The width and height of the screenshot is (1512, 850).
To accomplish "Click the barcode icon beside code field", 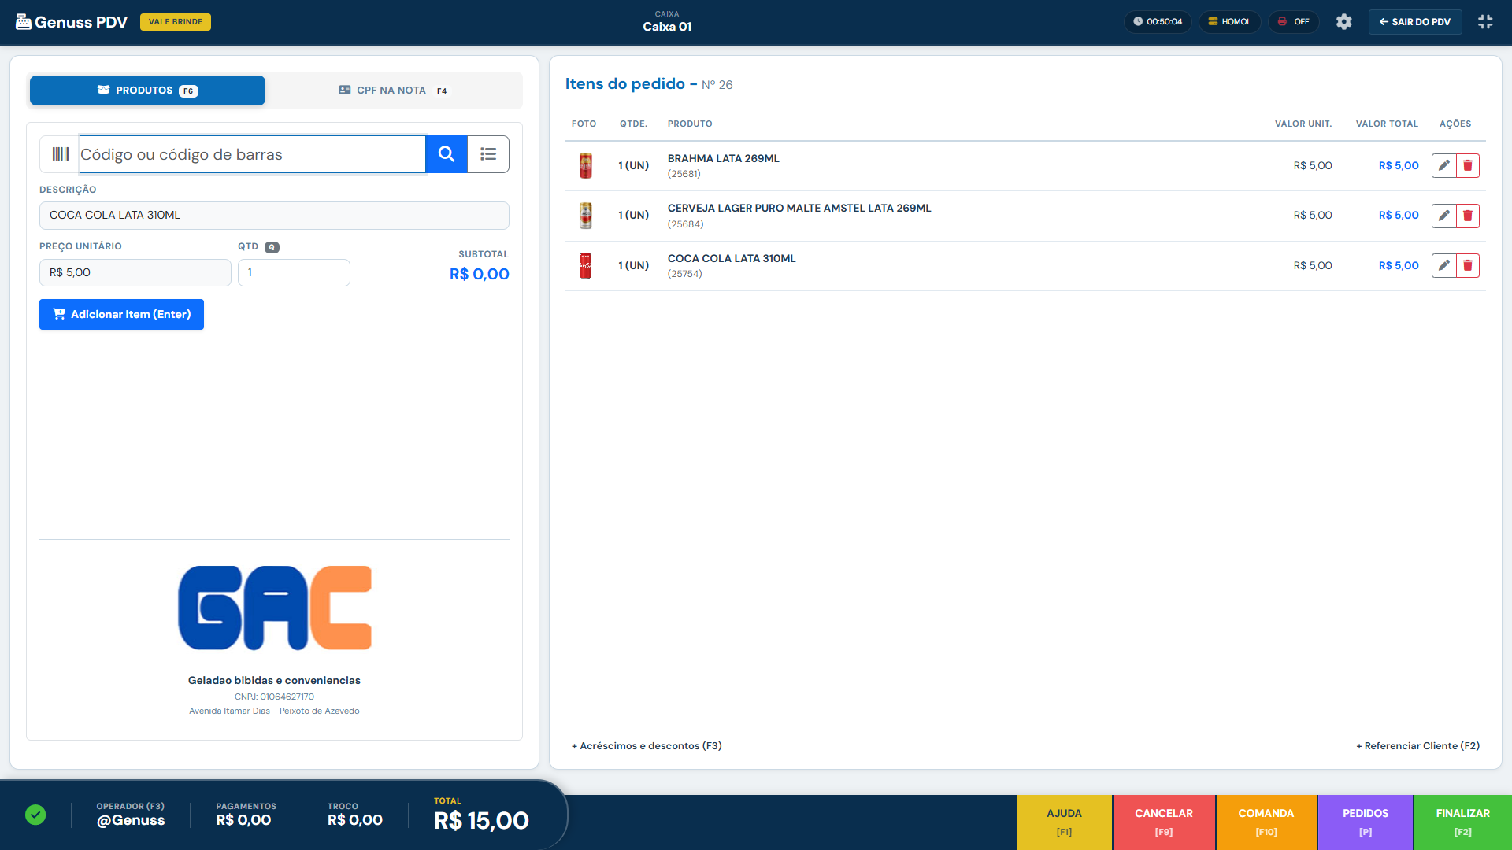I will 60,154.
